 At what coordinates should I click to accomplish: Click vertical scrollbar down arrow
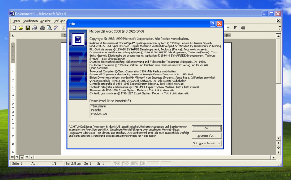pos(278,138)
